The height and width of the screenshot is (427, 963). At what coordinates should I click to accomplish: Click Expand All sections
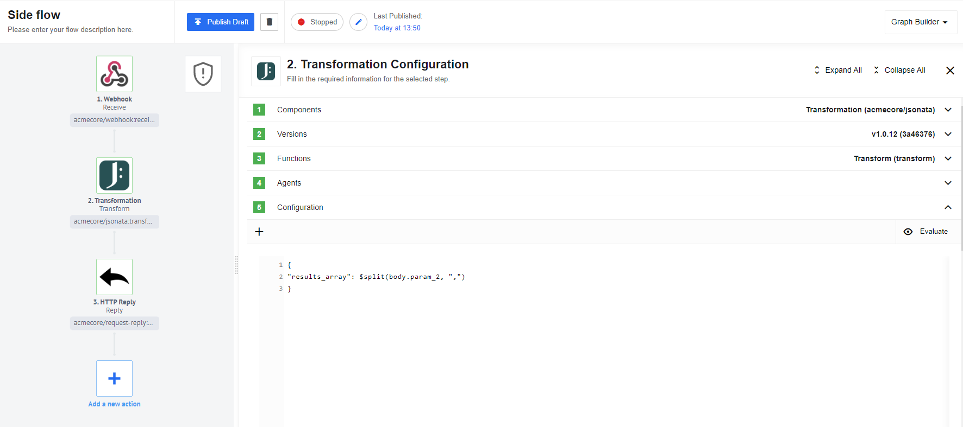coord(837,70)
